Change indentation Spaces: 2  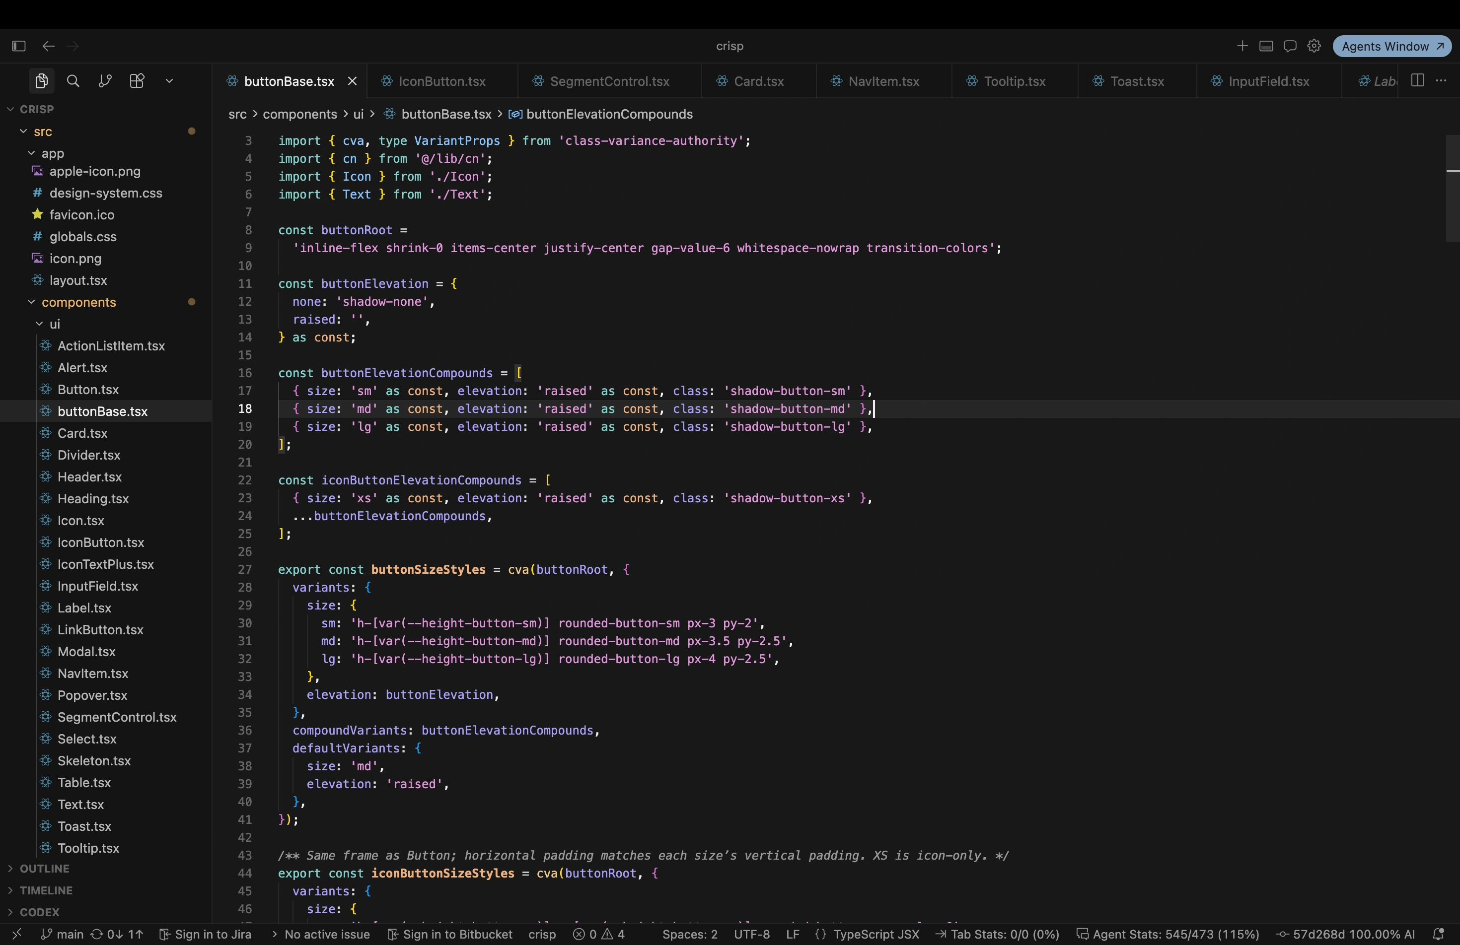coord(689,934)
